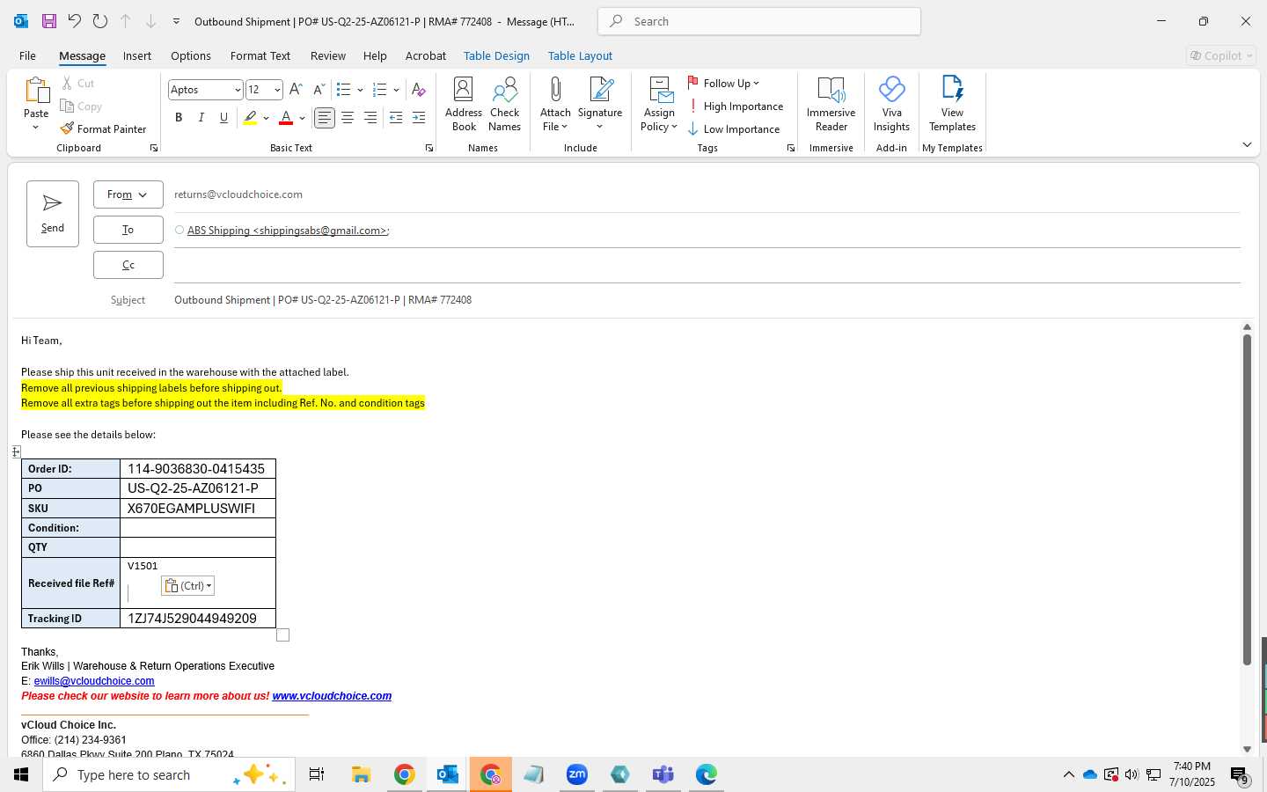Open the File menu
Screen dimensions: 1267x792
[x=27, y=55]
